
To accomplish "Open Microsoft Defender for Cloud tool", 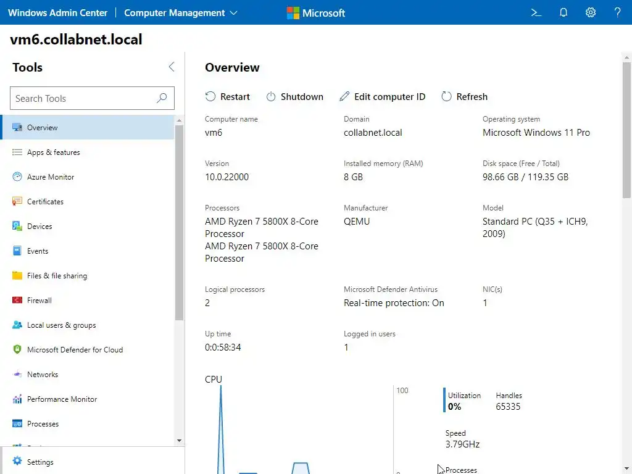I will [x=88, y=349].
